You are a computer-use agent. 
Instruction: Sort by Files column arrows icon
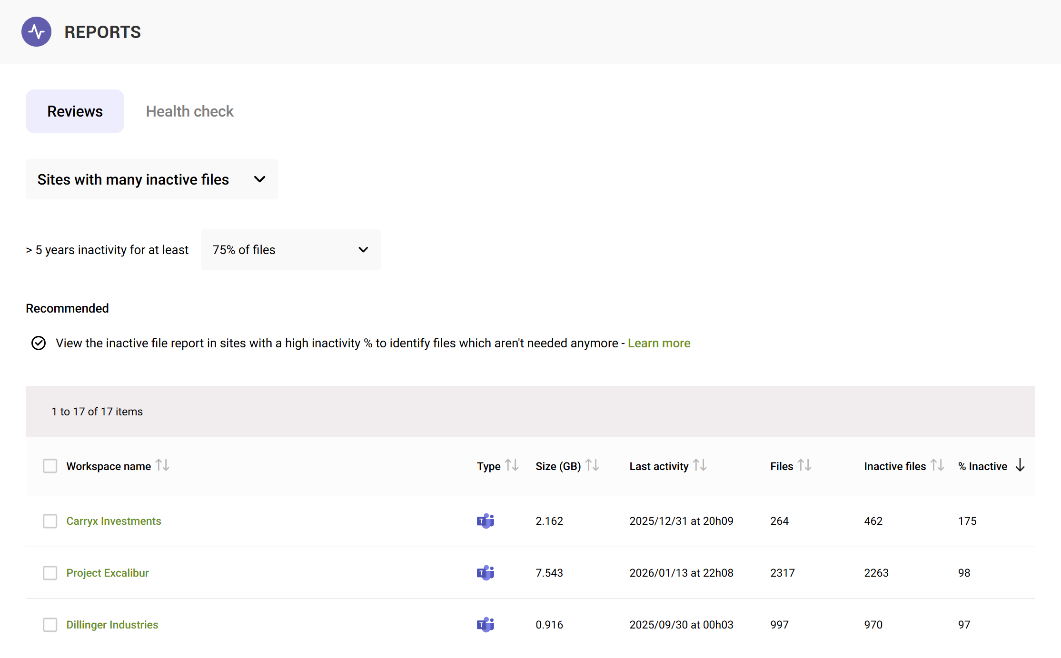click(804, 465)
